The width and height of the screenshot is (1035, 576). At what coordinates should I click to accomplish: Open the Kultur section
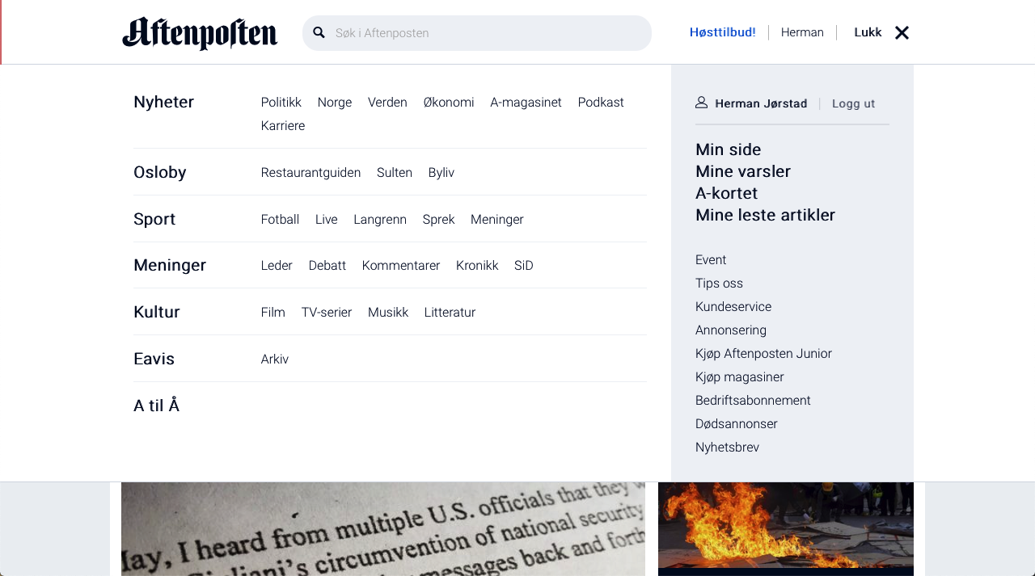[x=157, y=312]
